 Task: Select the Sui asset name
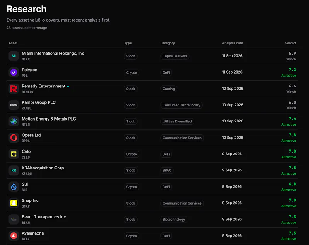click(25, 184)
